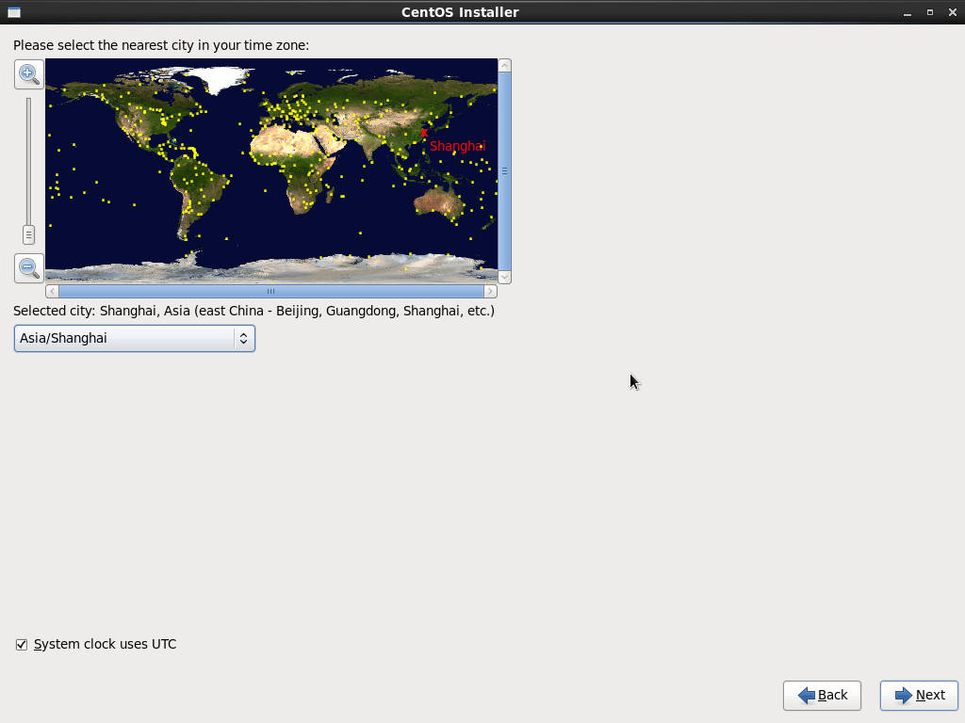Select the red Shanghai marker on map
The image size is (965, 723).
click(424, 133)
